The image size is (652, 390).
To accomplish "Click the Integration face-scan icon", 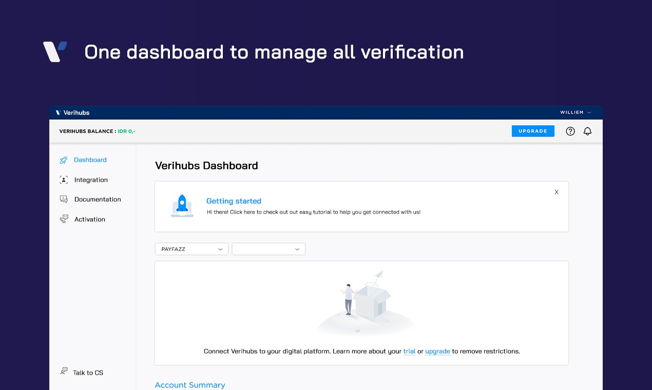I will click(63, 180).
